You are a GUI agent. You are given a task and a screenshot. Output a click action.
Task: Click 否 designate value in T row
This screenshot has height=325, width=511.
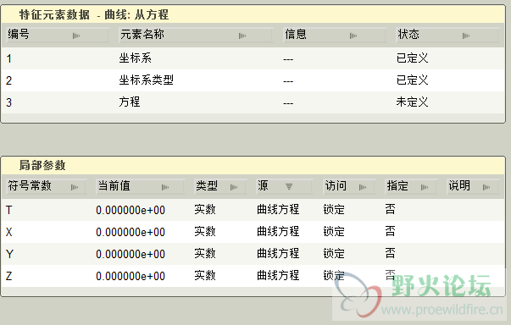390,210
